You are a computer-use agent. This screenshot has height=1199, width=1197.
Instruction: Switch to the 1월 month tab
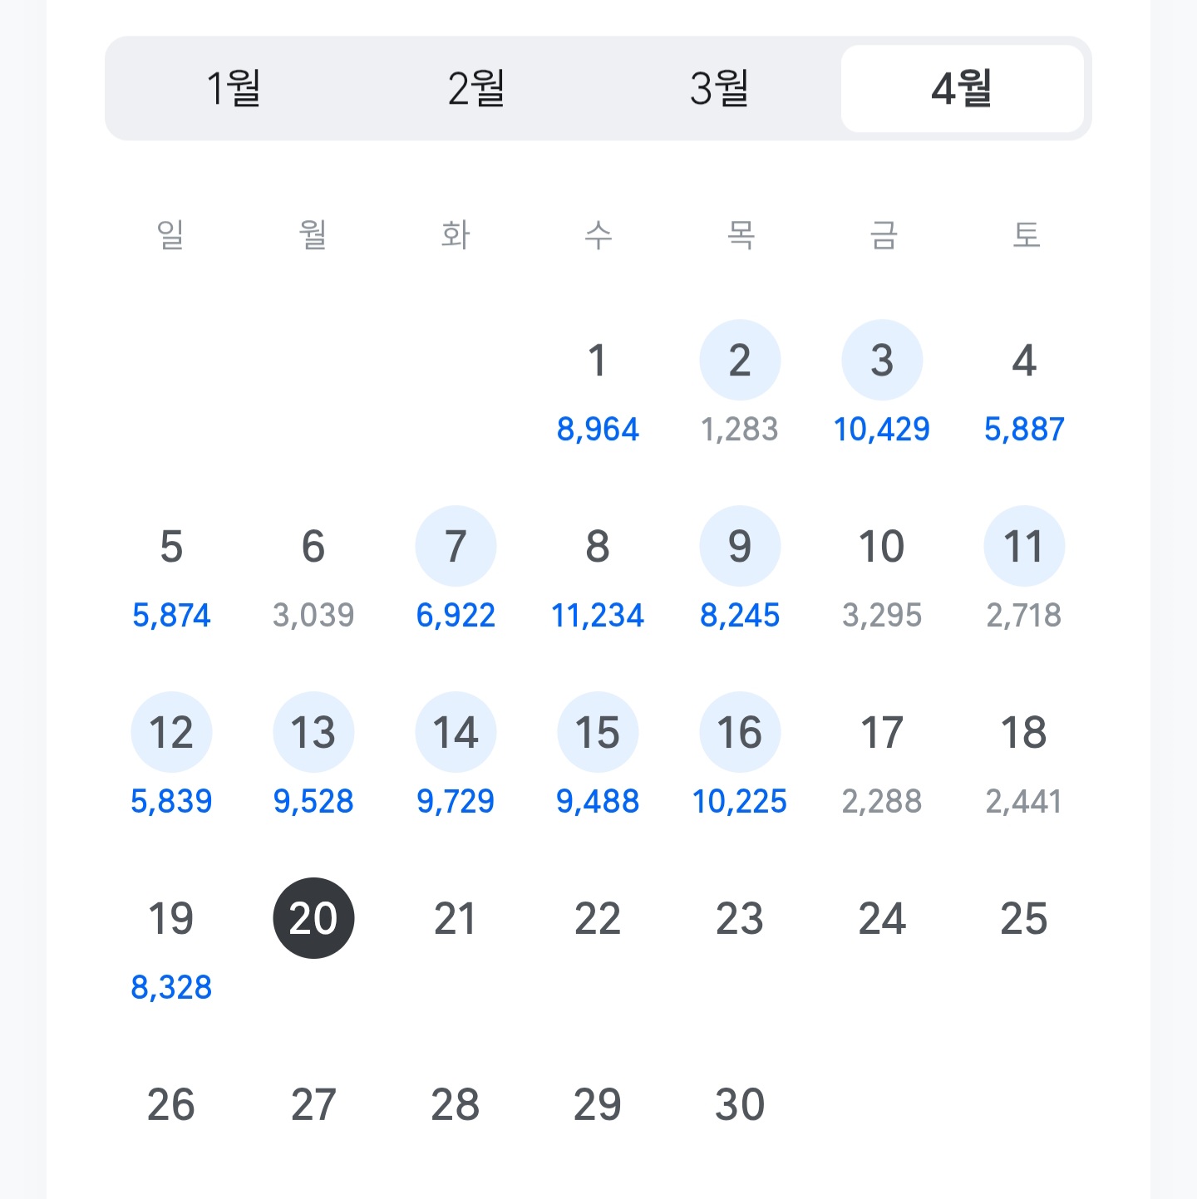(x=234, y=88)
